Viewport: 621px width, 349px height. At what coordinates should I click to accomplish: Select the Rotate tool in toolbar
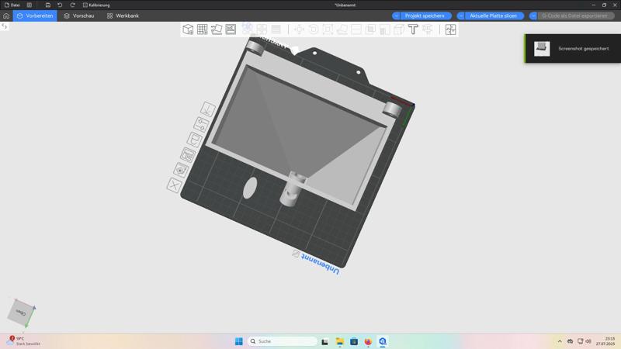(314, 29)
